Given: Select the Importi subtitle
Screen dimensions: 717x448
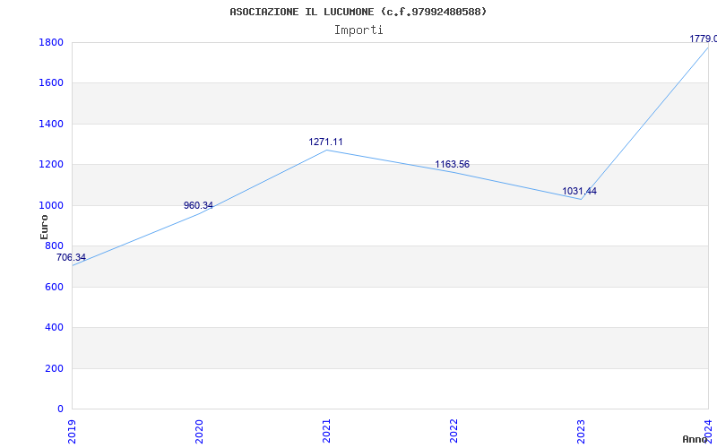Looking at the screenshot, I should tap(358, 30).
